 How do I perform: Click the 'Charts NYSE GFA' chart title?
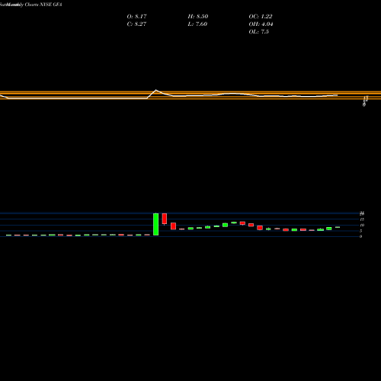pos(43,5)
